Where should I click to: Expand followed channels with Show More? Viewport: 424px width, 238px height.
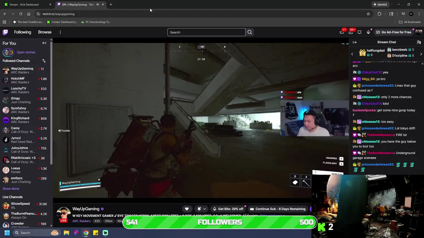[x=11, y=189]
